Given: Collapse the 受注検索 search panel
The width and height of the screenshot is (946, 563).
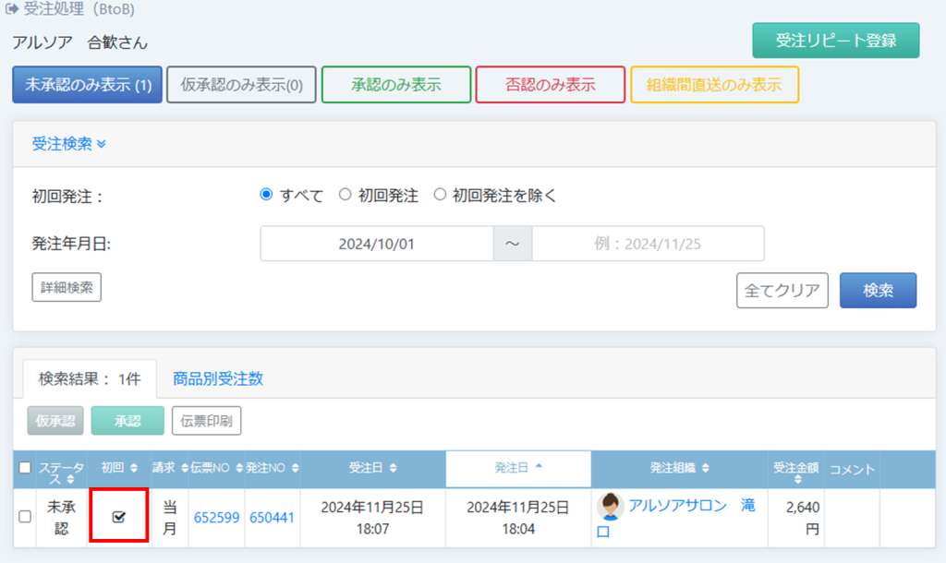Looking at the screenshot, I should click(69, 144).
